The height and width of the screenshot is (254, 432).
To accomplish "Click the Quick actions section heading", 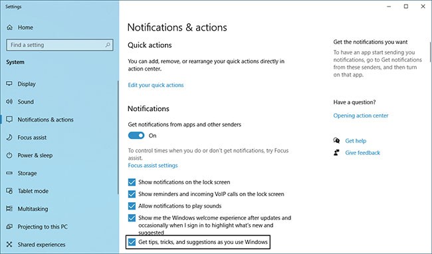I will (150, 45).
